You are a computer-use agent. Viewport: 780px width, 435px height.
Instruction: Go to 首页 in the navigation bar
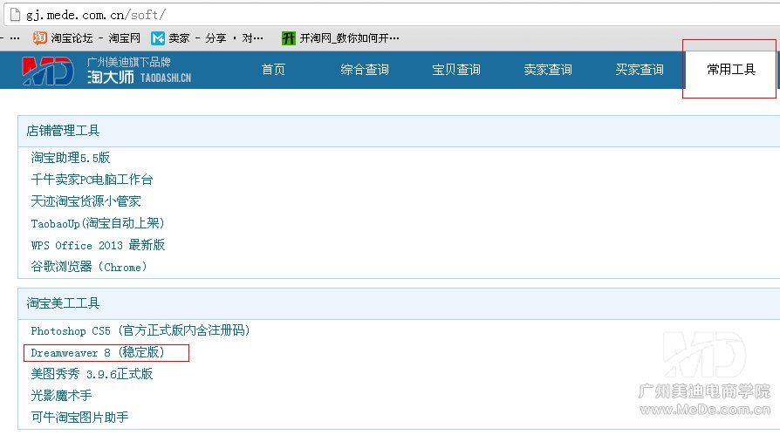(x=274, y=70)
